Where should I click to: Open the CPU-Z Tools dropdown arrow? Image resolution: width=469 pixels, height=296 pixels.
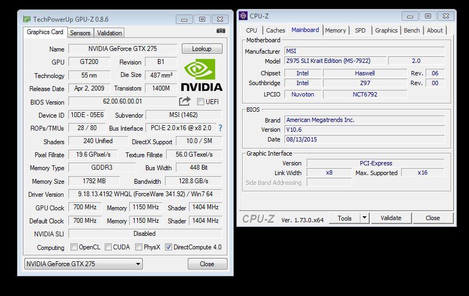coord(364,218)
